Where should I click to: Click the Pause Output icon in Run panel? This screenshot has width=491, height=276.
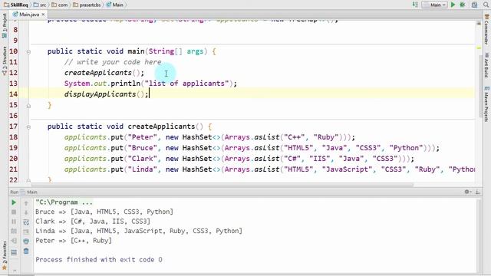click(x=14, y=222)
